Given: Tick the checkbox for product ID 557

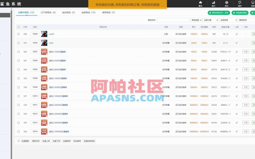Looking at the screenshot, I should point(18,43).
